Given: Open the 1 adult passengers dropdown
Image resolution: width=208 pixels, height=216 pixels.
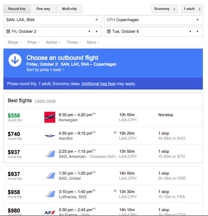Looking at the screenshot, I should point(192,9).
